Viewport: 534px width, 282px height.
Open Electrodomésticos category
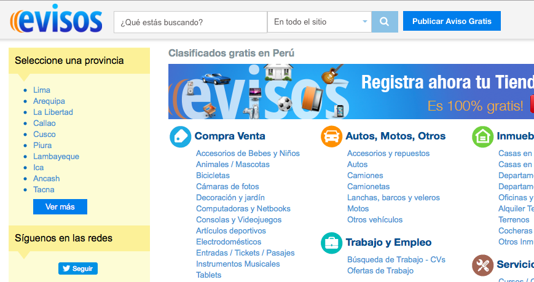[229, 242]
